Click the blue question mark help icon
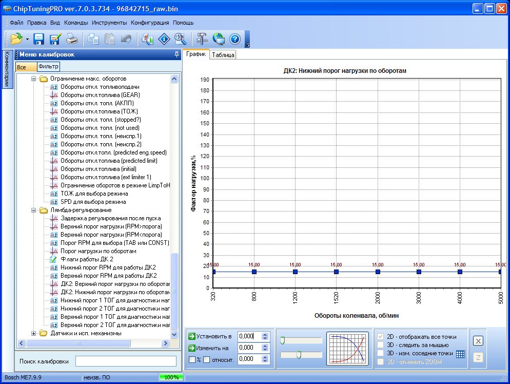This screenshot has width=510, height=384. click(235, 39)
